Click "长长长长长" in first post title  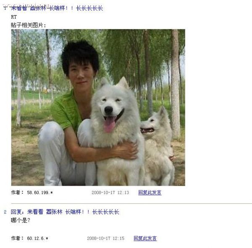click(x=89, y=8)
